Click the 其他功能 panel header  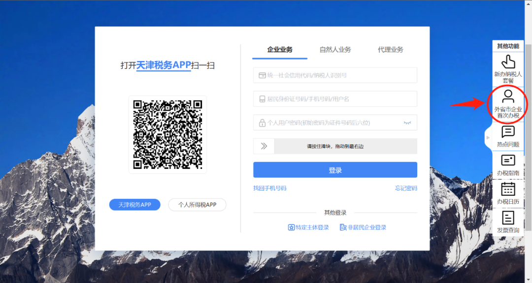(x=508, y=46)
